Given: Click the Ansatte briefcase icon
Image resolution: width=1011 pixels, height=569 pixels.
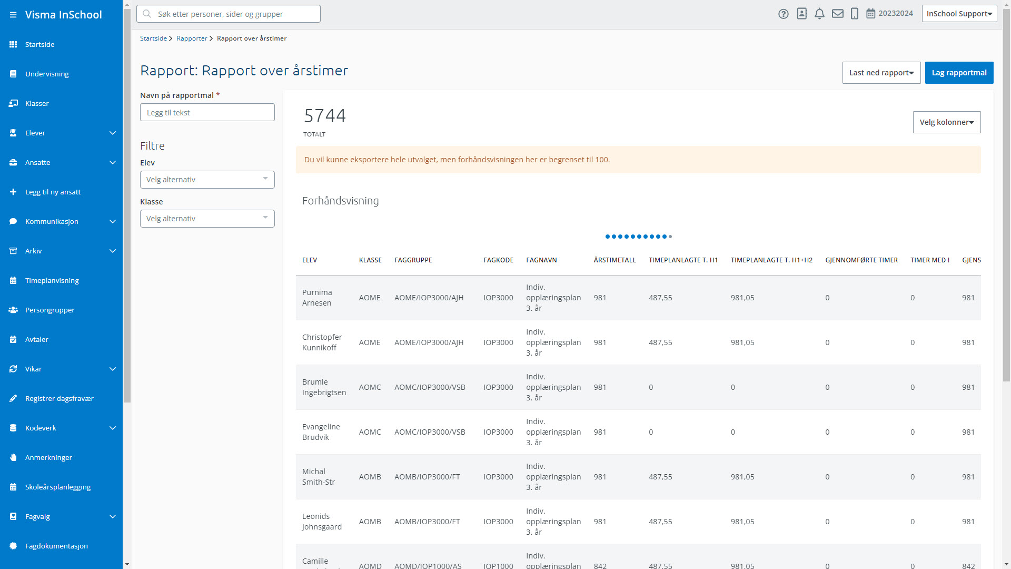Looking at the screenshot, I should pyautogui.click(x=13, y=162).
